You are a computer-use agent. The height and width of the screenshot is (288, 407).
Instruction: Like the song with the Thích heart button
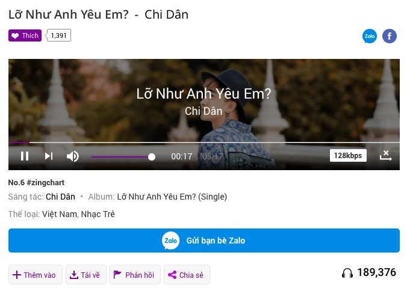coord(25,35)
